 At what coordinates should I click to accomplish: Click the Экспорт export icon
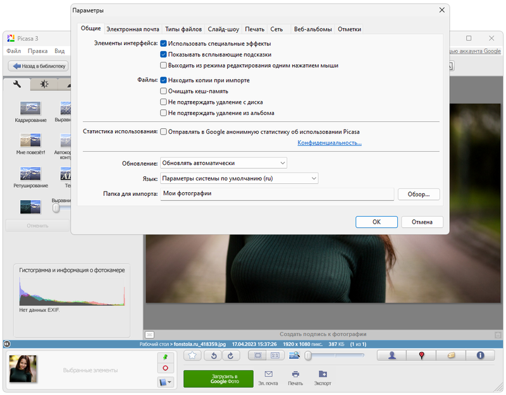[323, 378]
